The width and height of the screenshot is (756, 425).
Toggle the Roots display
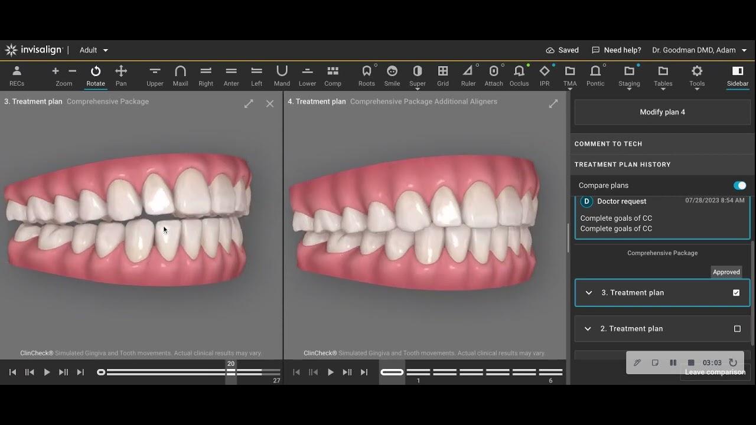[367, 76]
